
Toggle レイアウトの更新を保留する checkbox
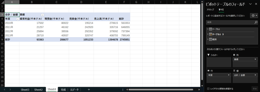[208, 89]
